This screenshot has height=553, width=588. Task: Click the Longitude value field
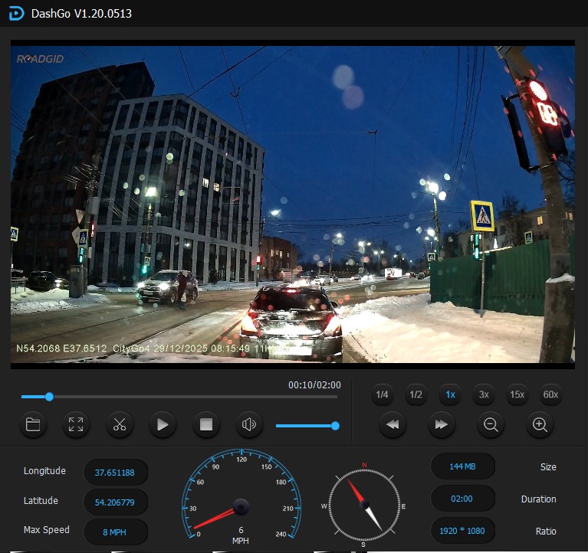pyautogui.click(x=115, y=473)
